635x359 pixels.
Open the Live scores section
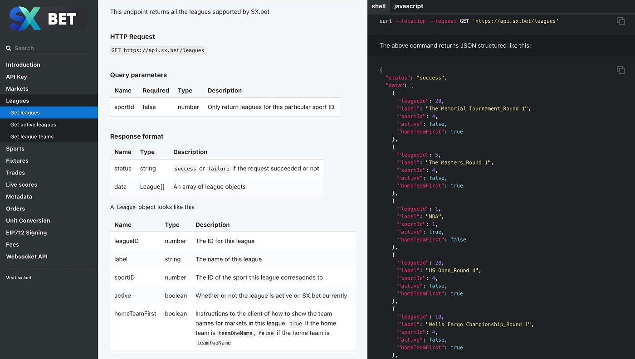click(21, 184)
